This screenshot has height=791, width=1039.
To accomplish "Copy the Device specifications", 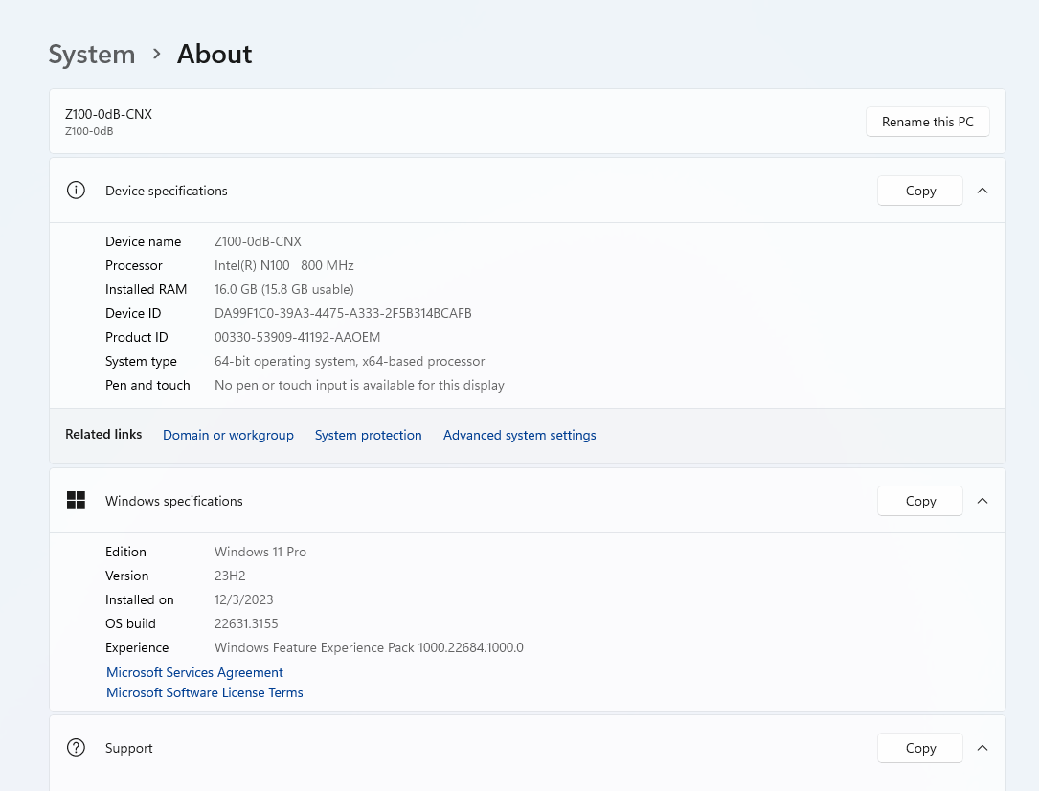I will 920,191.
